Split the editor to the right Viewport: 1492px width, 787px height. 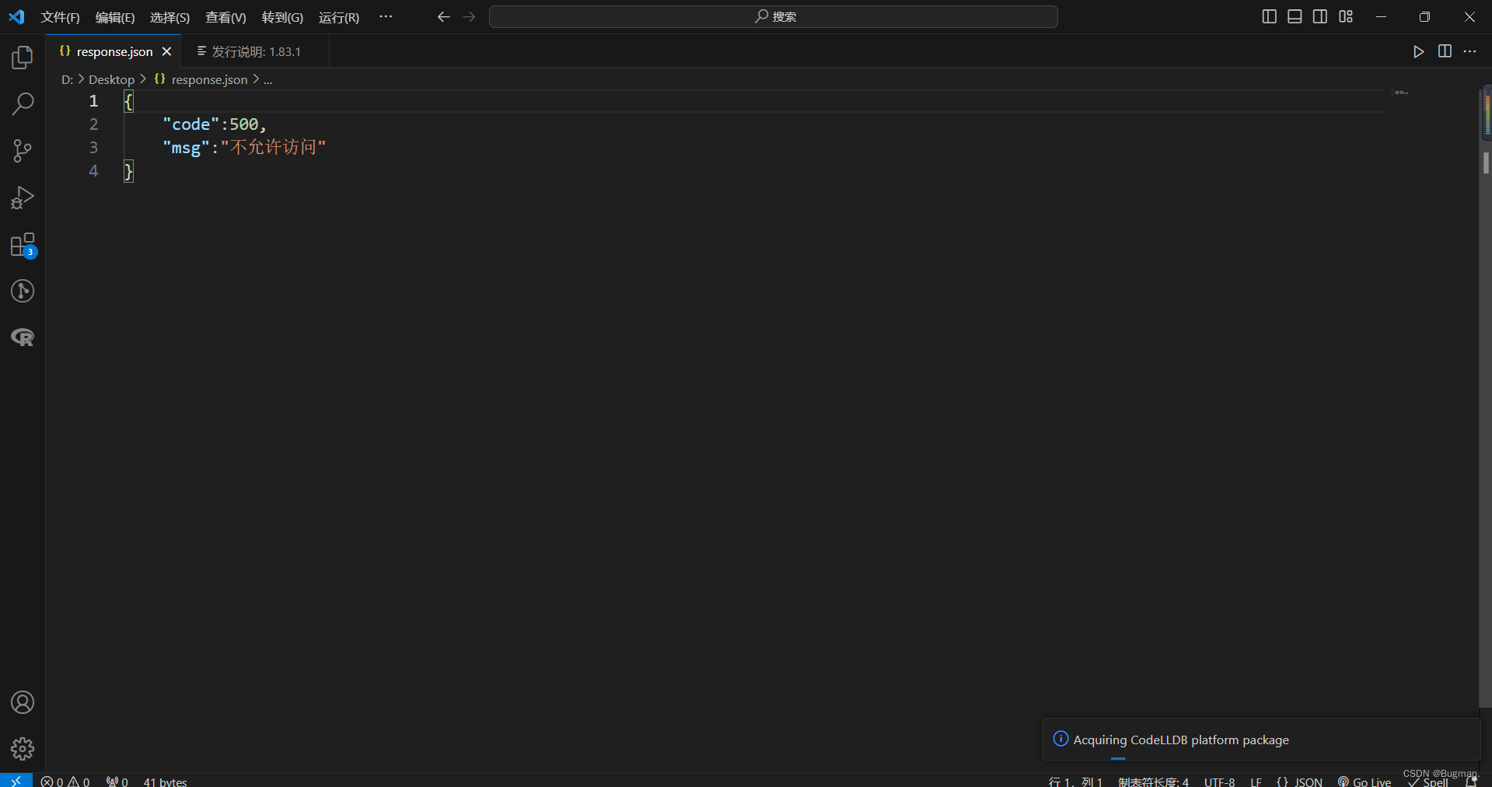point(1445,51)
